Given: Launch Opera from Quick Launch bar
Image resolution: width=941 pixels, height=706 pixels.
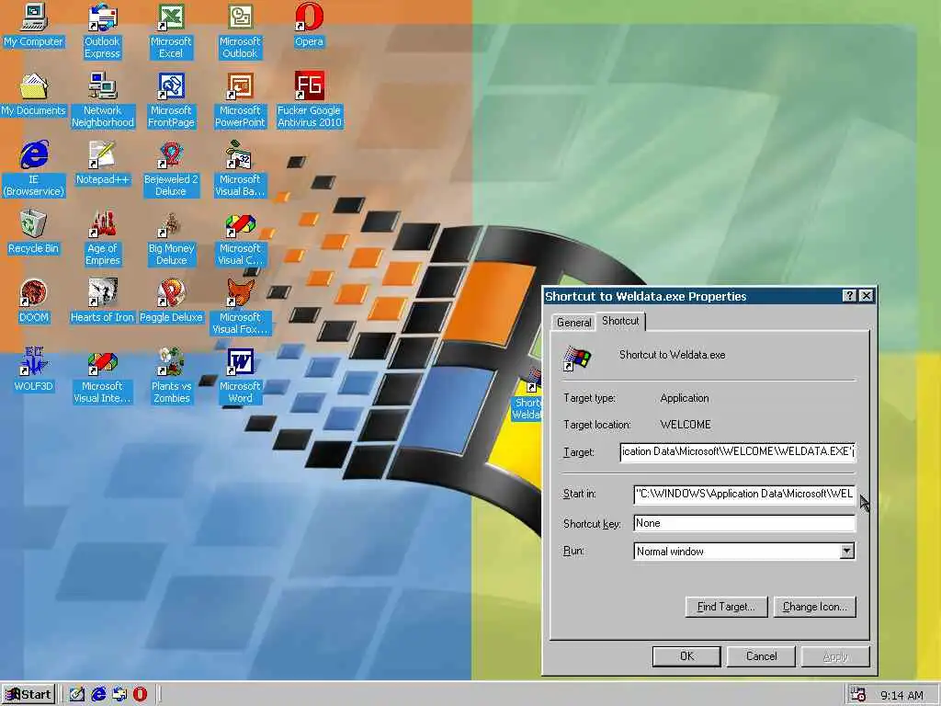Looking at the screenshot, I should [x=140, y=694].
